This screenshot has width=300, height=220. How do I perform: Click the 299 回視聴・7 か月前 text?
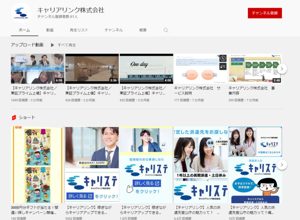pyautogui.click(x=243, y=100)
